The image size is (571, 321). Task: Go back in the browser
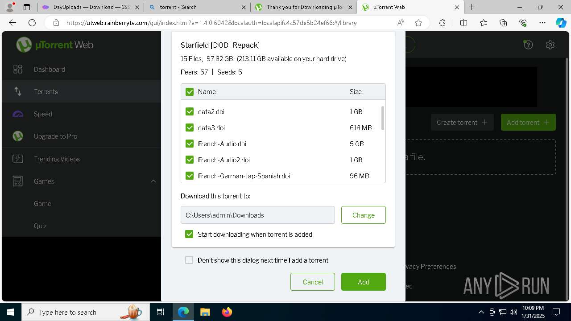click(12, 23)
